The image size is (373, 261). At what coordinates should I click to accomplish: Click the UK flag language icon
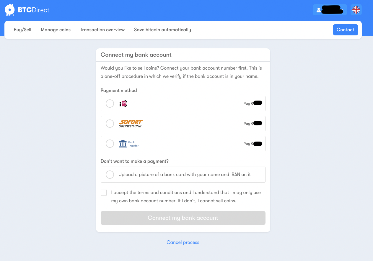[356, 10]
